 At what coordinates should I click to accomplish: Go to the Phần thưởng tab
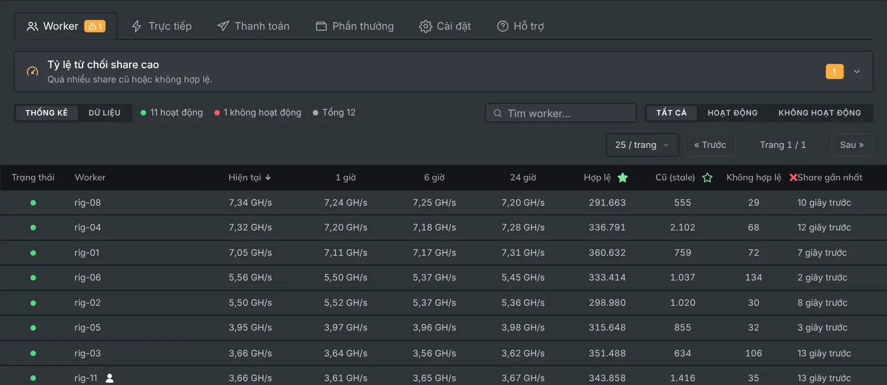[355, 26]
